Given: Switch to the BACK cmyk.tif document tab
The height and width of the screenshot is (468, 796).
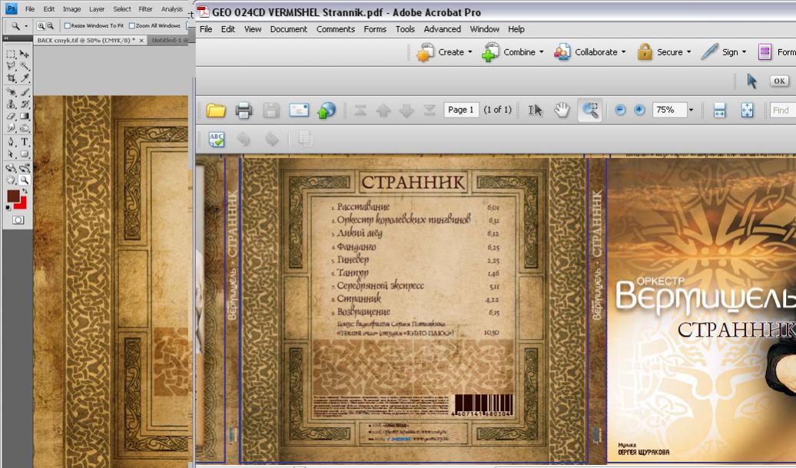Looking at the screenshot, I should pos(86,40).
